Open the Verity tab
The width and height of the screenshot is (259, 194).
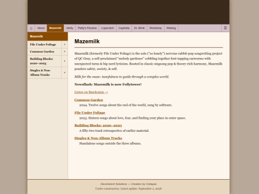(70, 28)
